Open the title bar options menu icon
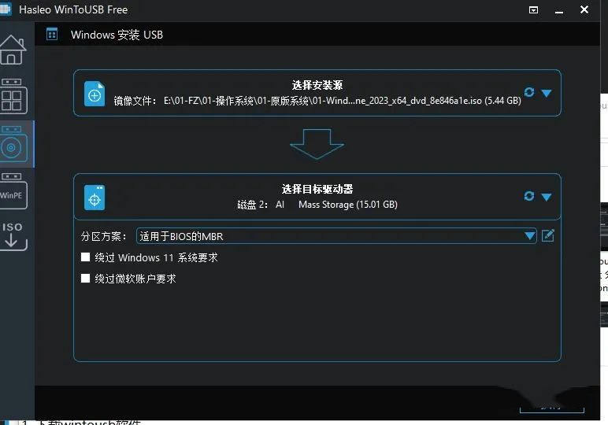This screenshot has width=608, height=425. click(x=533, y=9)
